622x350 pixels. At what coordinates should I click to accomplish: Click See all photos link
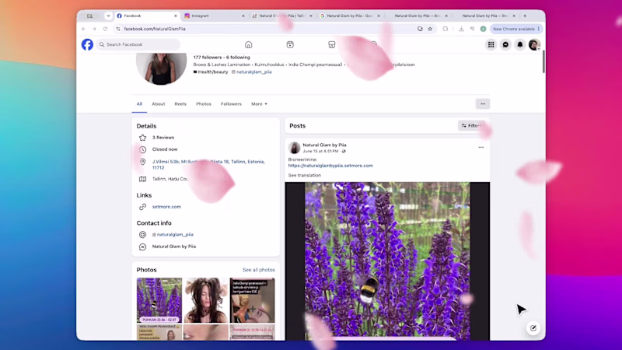259,270
